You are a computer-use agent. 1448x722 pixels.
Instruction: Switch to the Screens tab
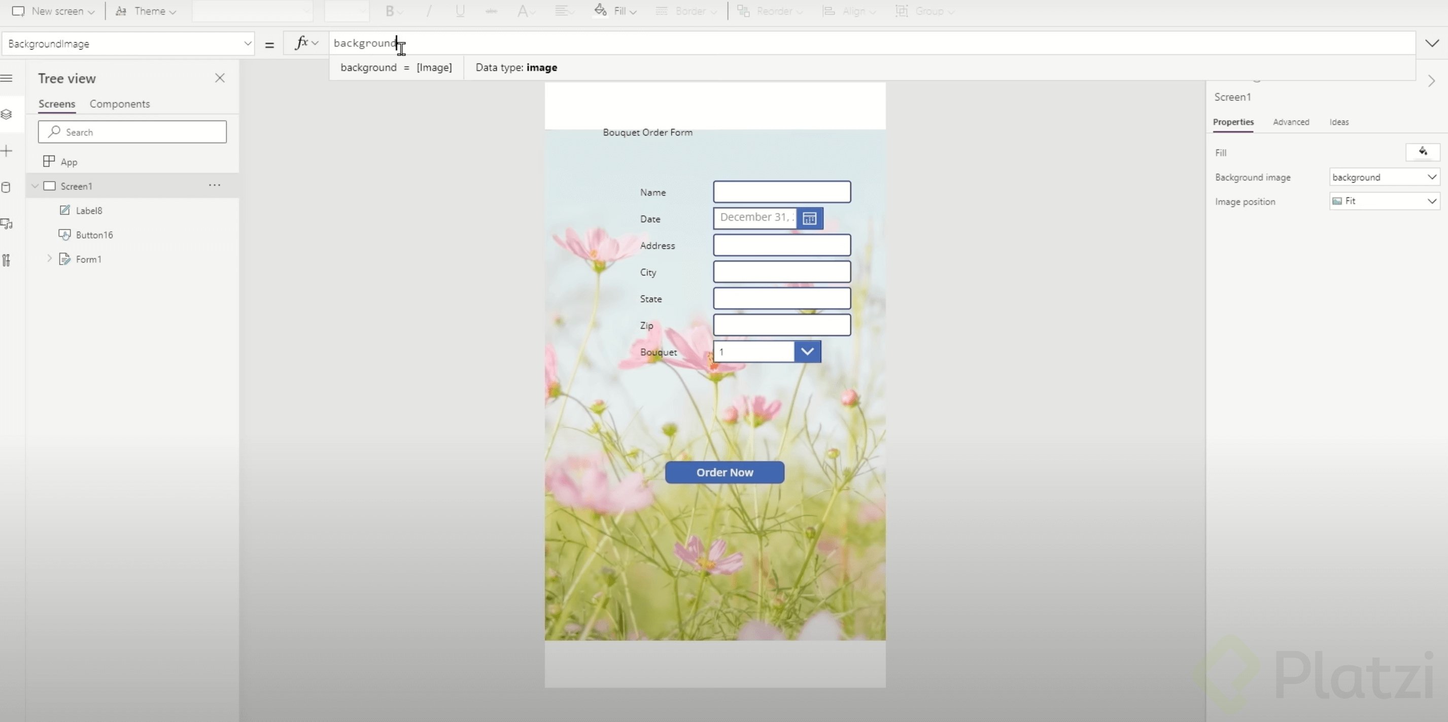pos(57,104)
